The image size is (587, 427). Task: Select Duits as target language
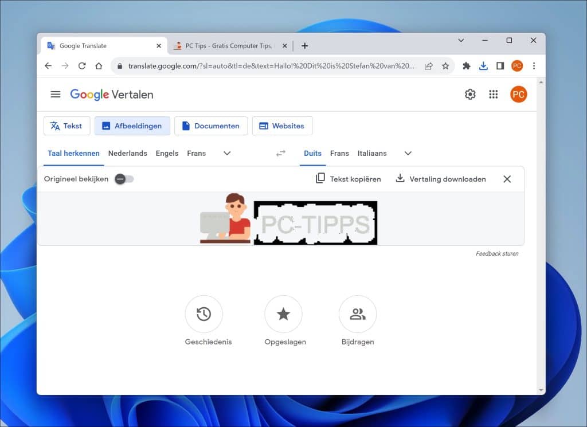point(312,154)
